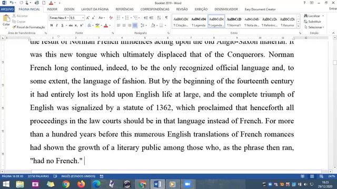
Task: Apply yellow text highlight color
Action: 97,26
